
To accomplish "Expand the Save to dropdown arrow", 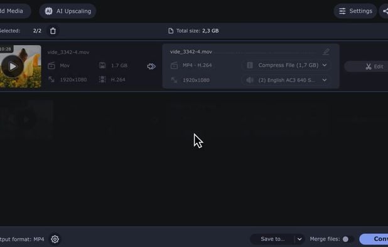I will [x=299, y=239].
